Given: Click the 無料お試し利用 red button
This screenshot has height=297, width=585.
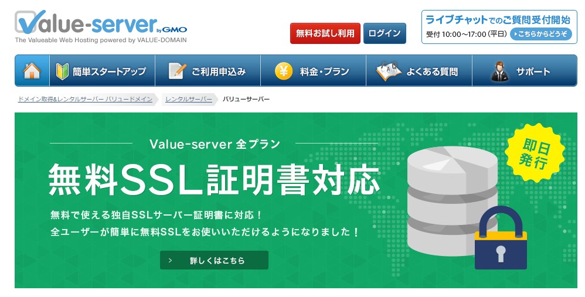Looking at the screenshot, I should [325, 33].
